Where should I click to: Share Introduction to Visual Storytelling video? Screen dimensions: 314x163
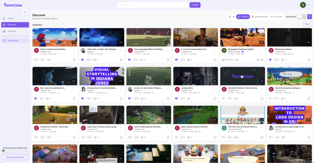(95, 99)
